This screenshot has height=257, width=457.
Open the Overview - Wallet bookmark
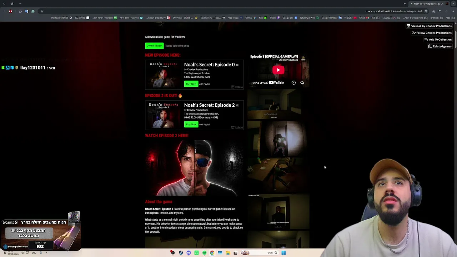click(185, 18)
